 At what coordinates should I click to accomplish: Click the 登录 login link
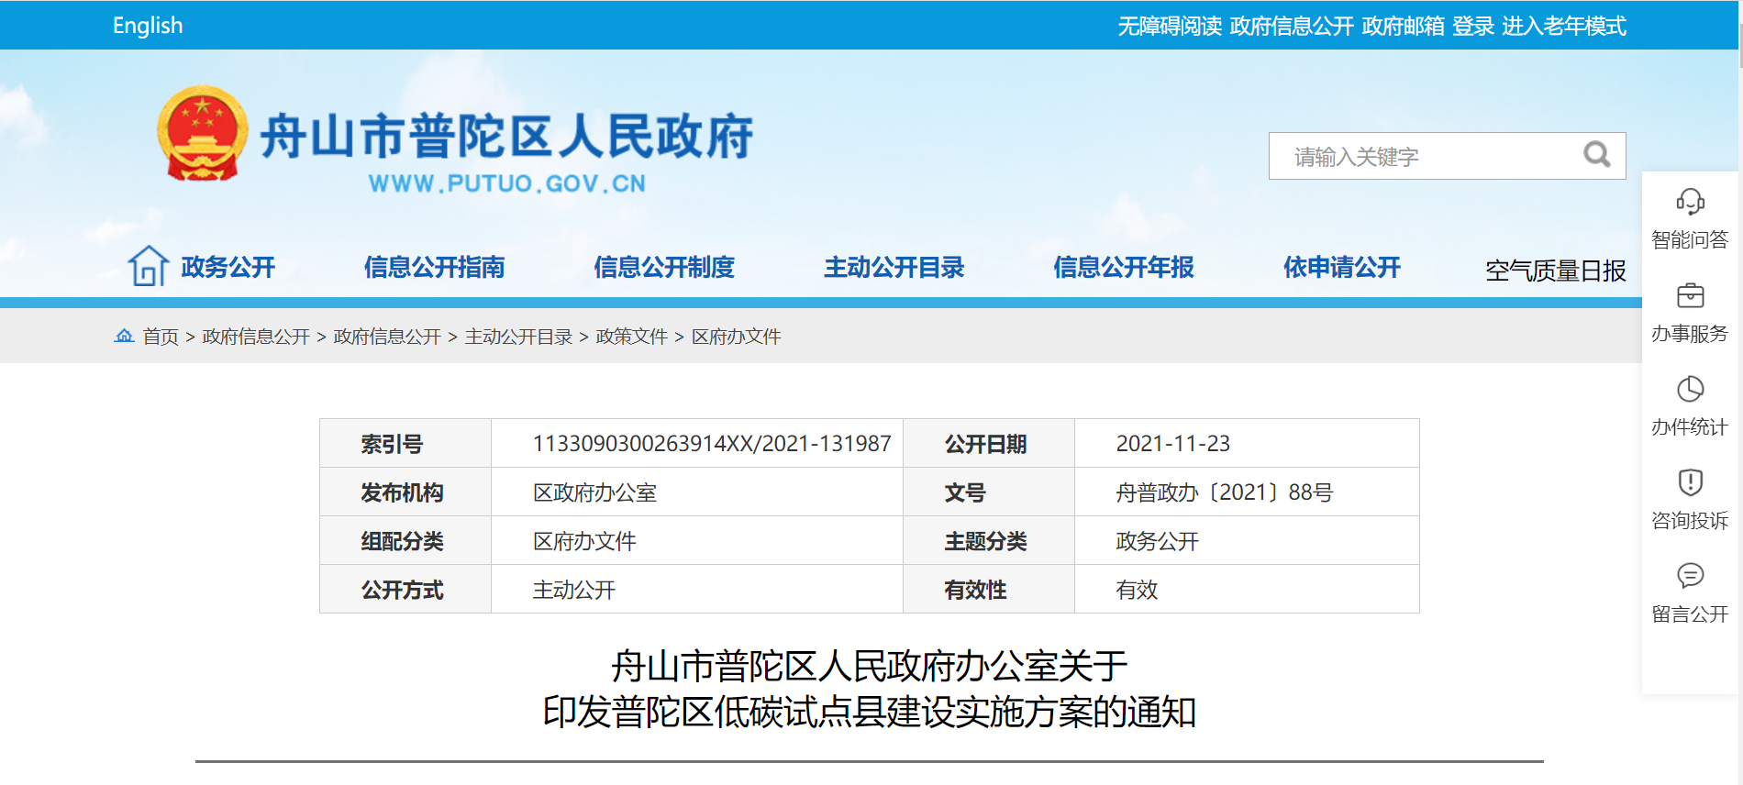pos(1473,26)
